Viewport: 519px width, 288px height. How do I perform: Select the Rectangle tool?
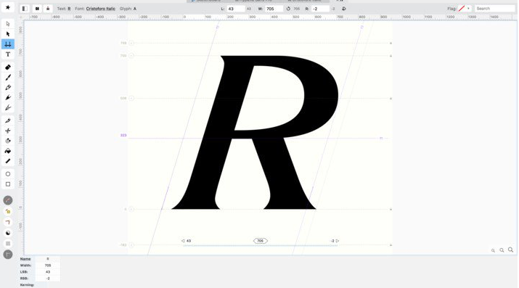click(8, 184)
